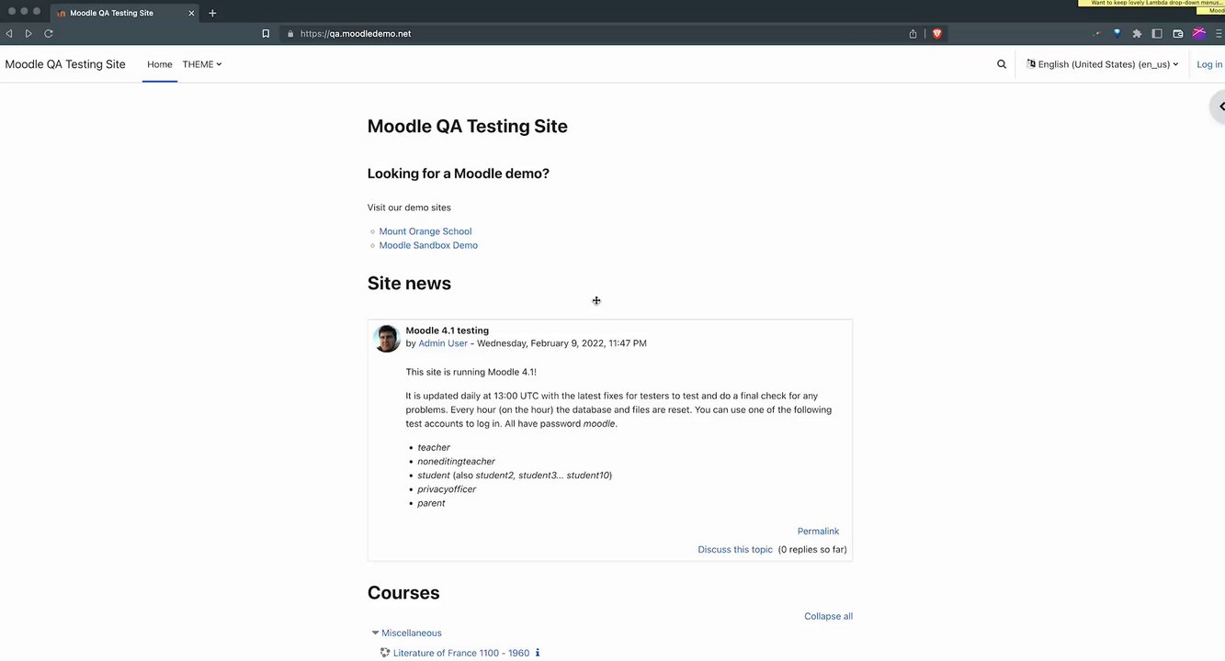
Task: Click the Moodle search magnifier icon
Action: pyautogui.click(x=1002, y=64)
